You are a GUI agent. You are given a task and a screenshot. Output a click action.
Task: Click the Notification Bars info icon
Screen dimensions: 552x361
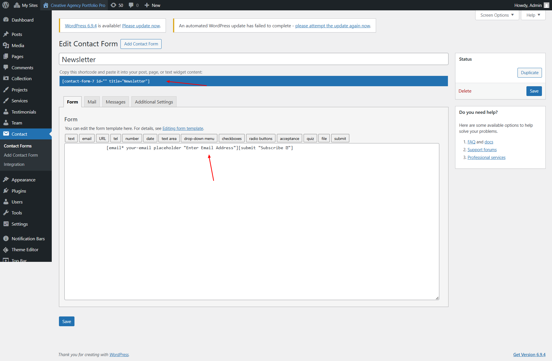coord(6,239)
